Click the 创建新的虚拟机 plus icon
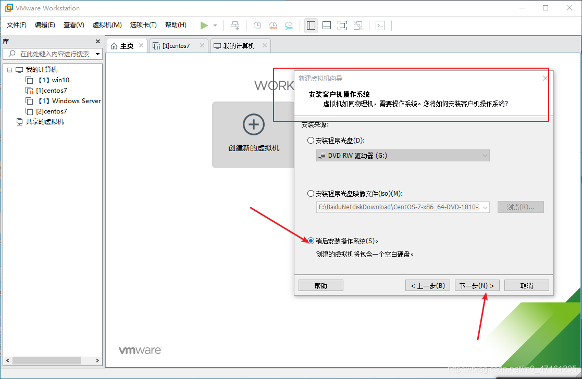This screenshot has width=582, height=379. click(x=254, y=124)
